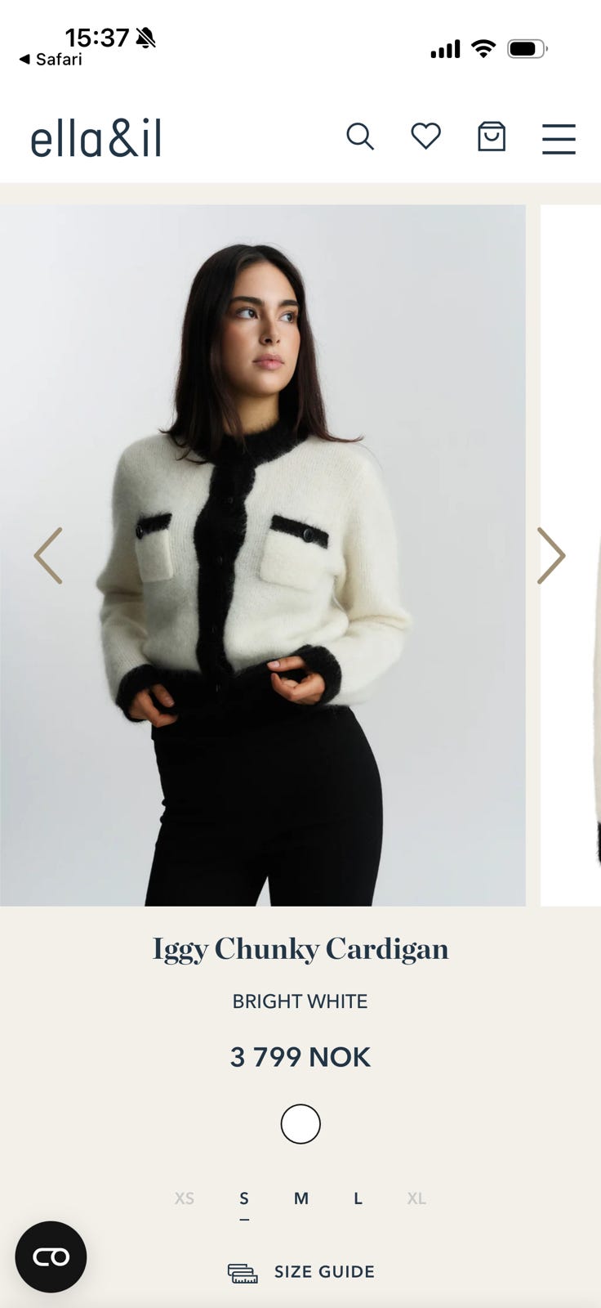The image size is (601, 1308).
Task: Open the black chat widget bubble
Action: (51, 1256)
